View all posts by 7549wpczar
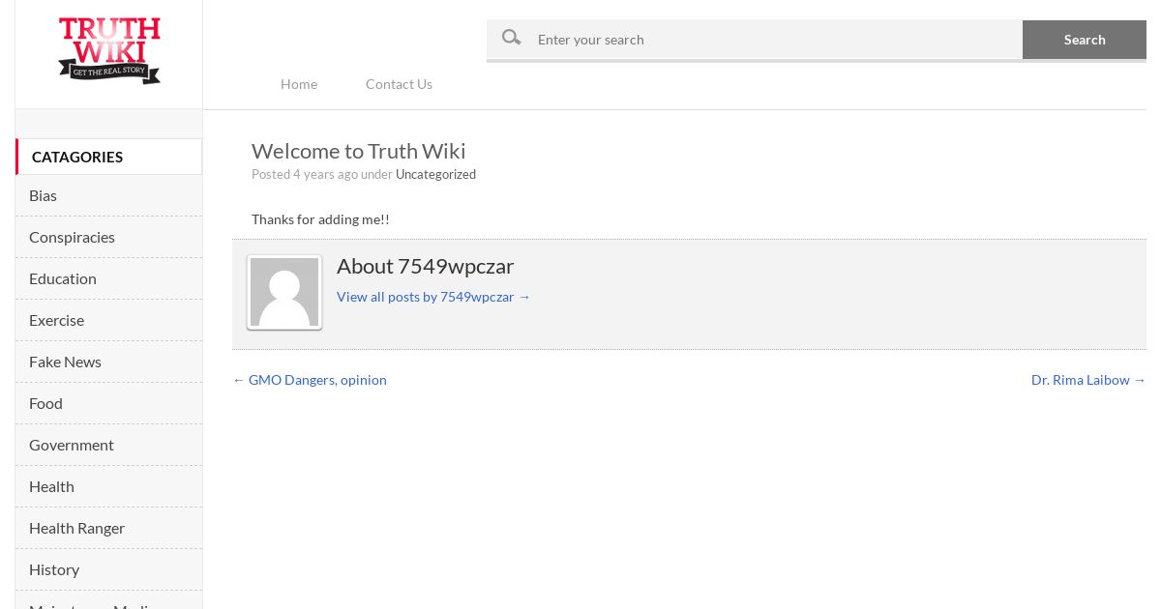Screen dimensions: 1161x609 [433, 297]
